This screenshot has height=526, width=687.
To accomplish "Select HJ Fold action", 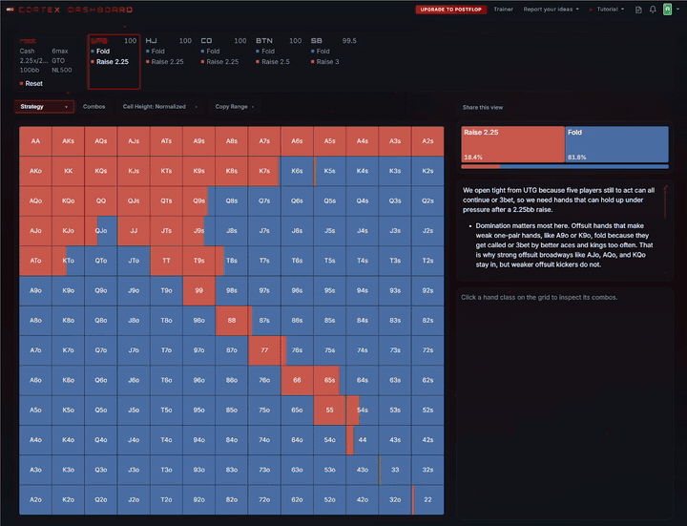I will [156, 52].
